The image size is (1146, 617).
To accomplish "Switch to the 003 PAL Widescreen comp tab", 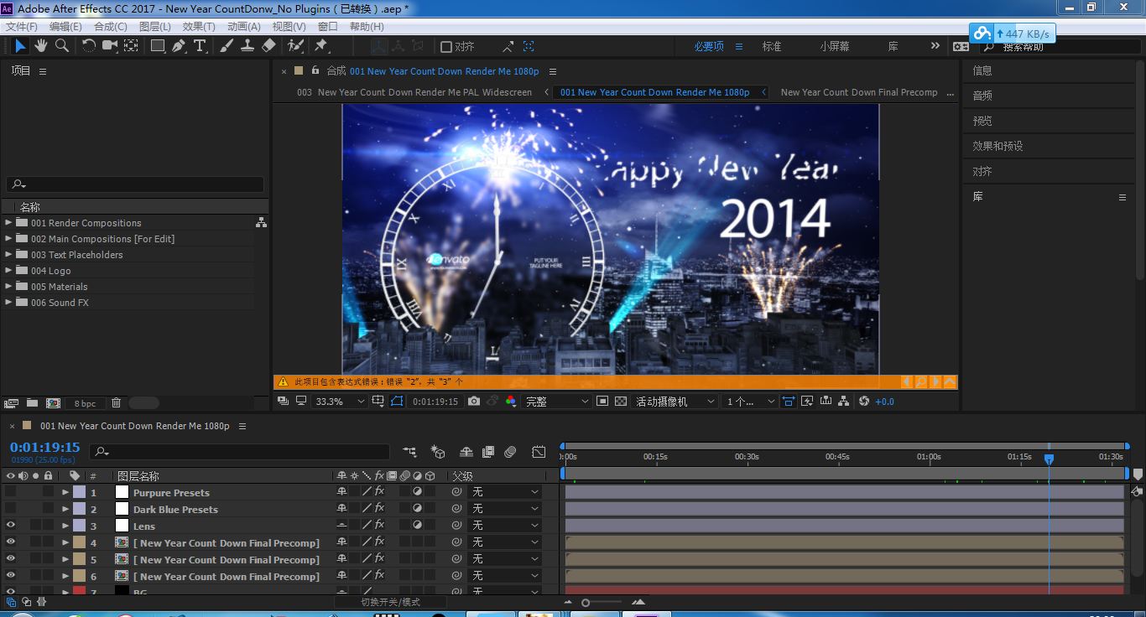I will pyautogui.click(x=414, y=92).
